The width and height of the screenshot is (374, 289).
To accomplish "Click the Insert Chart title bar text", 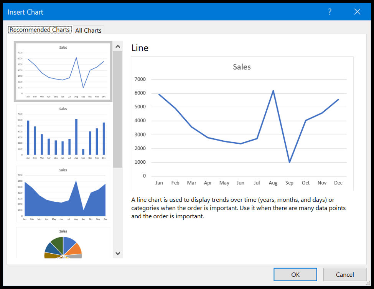I will pos(25,12).
